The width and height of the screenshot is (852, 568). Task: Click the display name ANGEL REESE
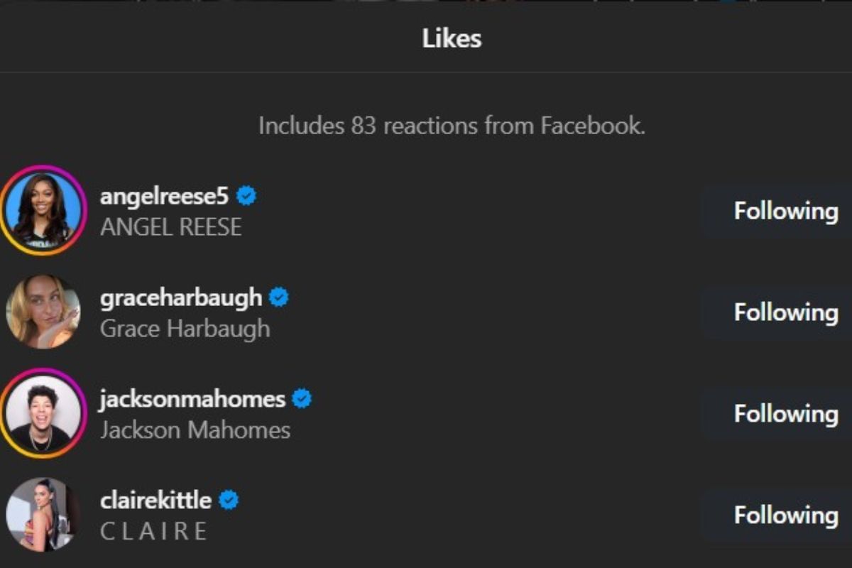(171, 227)
